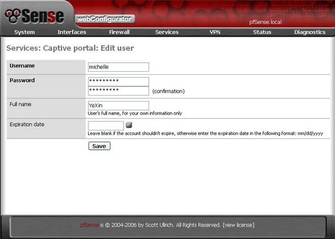Screen dimensions: 335x239
Task: Open the Firewall menu
Action: [119, 32]
